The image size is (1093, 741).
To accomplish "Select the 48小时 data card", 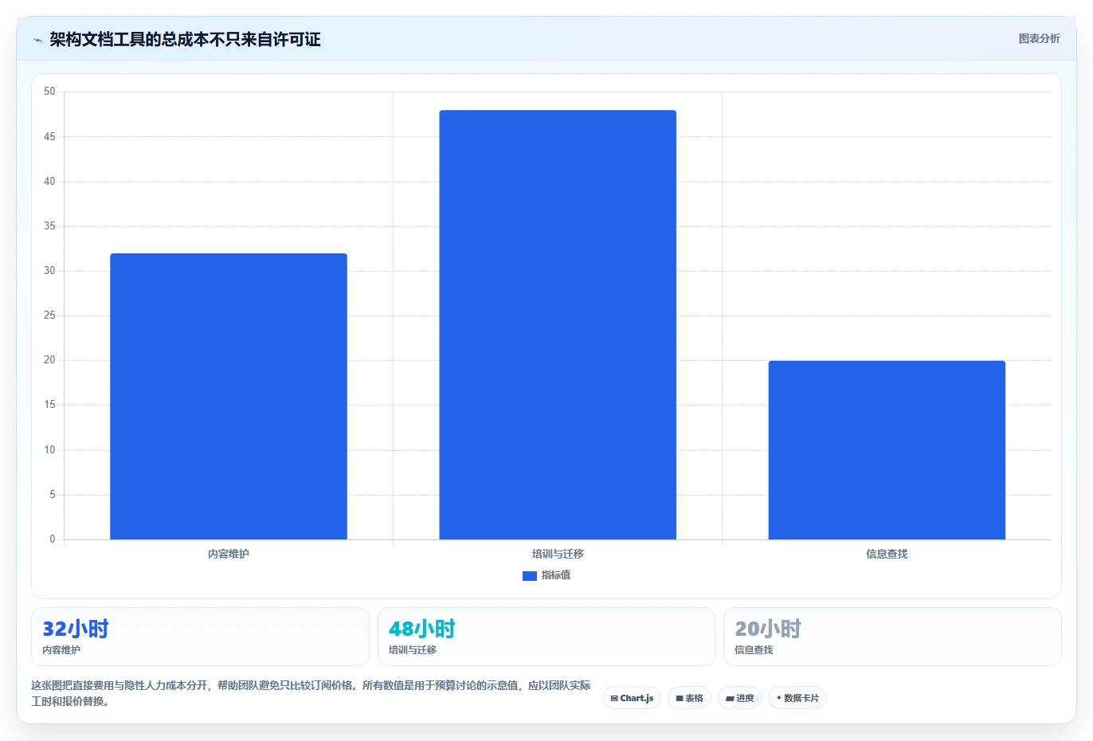I will pyautogui.click(x=546, y=637).
